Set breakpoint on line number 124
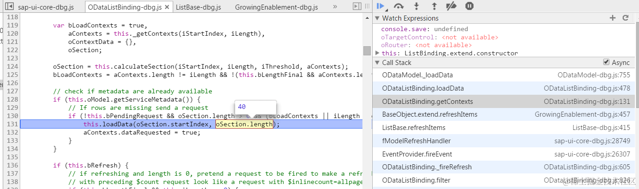 coord(12,66)
